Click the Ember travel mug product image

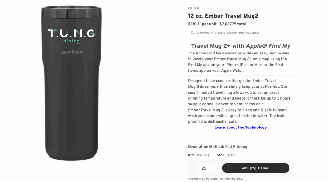(71, 83)
